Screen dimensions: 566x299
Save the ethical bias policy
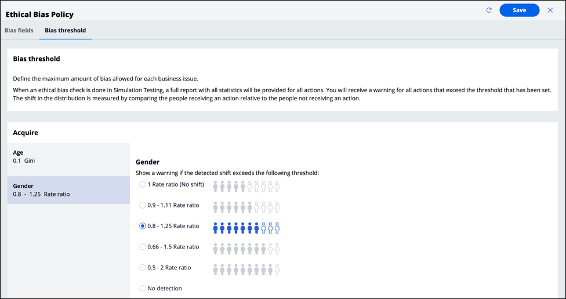coord(519,10)
